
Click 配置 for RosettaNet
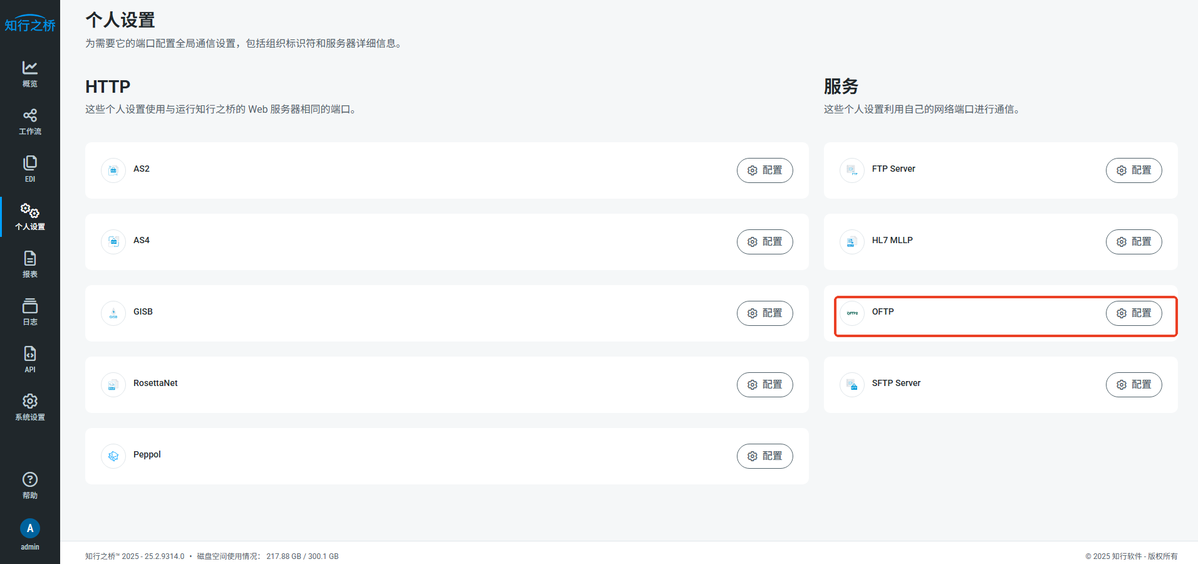click(764, 385)
